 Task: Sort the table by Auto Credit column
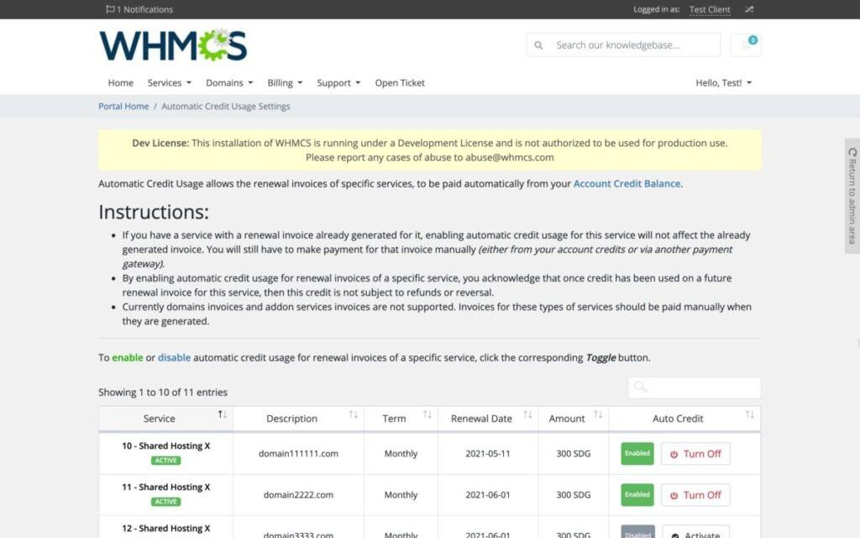[684, 419]
